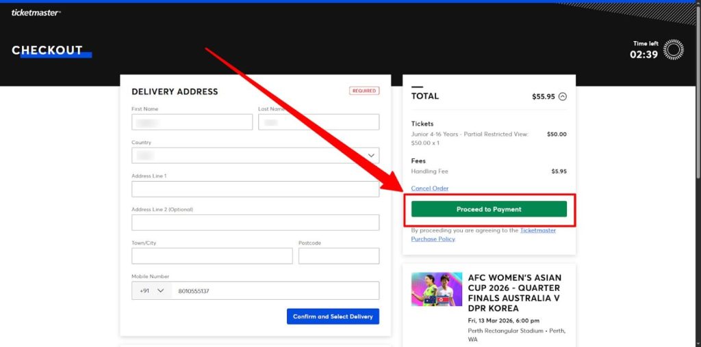701x347 pixels.
Task: Click the Perth Rectangular Stadium venue text
Action: [x=518, y=335]
